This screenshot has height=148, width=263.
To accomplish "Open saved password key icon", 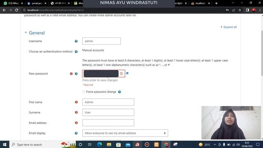I will coord(227,10).
